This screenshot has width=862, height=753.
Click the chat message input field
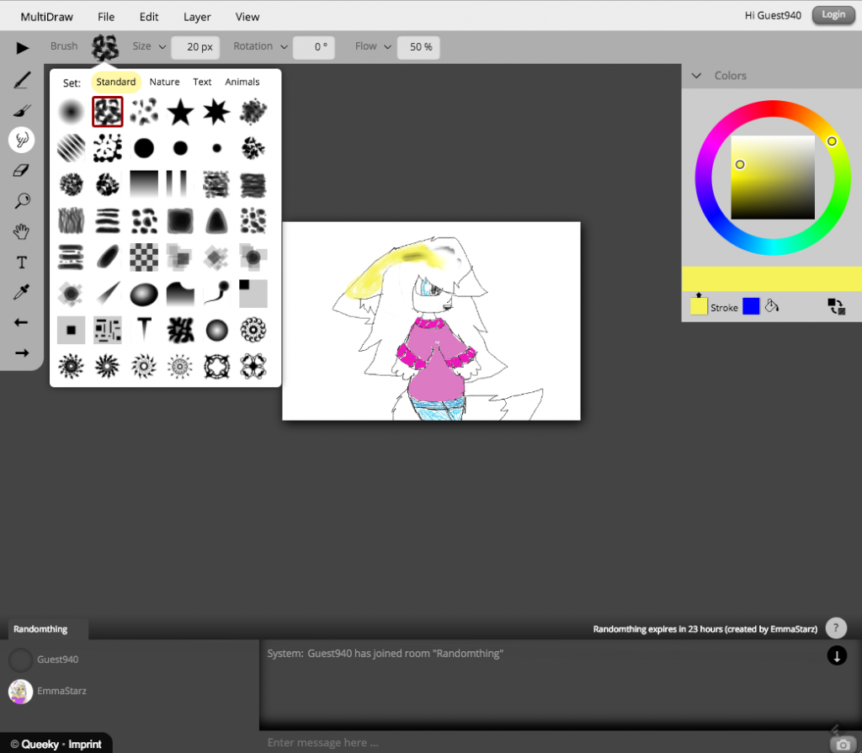(x=539, y=742)
